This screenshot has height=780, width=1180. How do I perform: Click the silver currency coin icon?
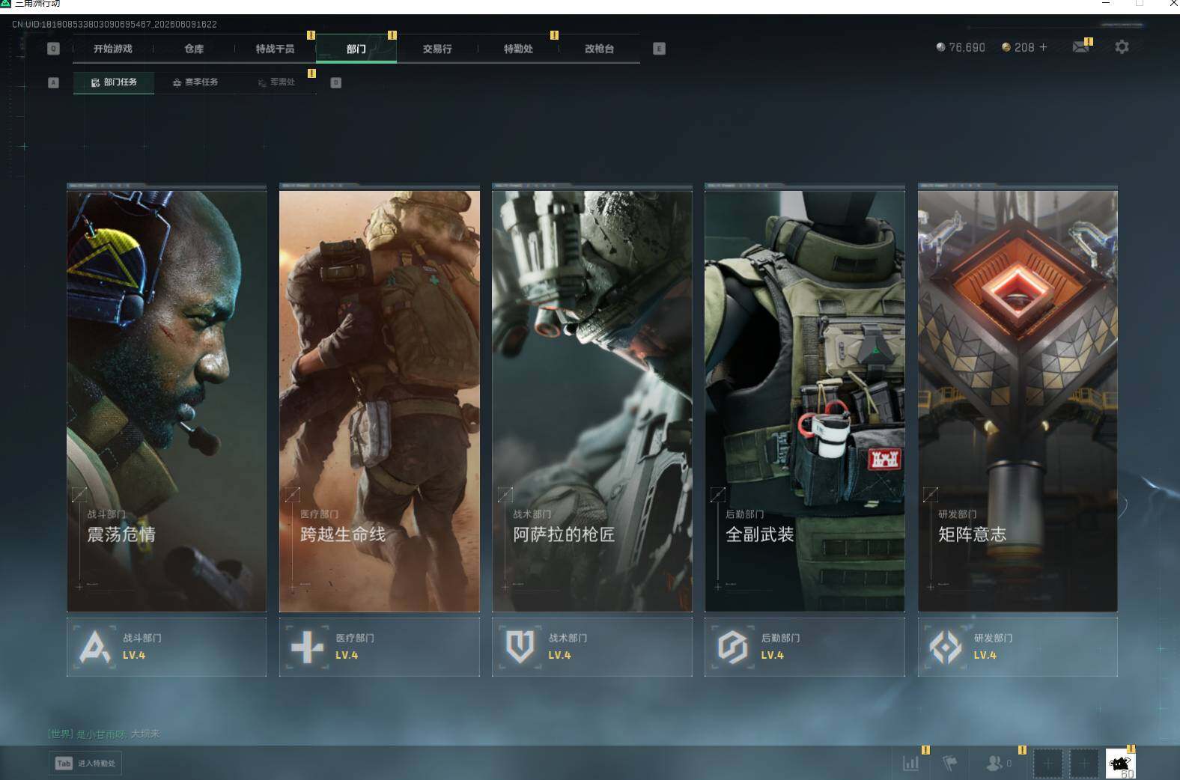click(940, 47)
